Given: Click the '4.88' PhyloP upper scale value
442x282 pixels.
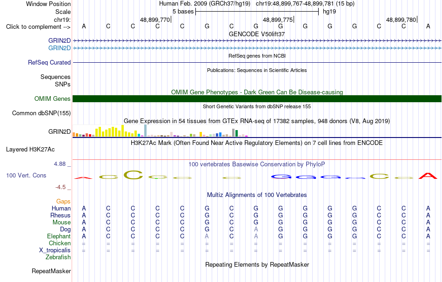Looking at the screenshot, I should click(60, 164).
